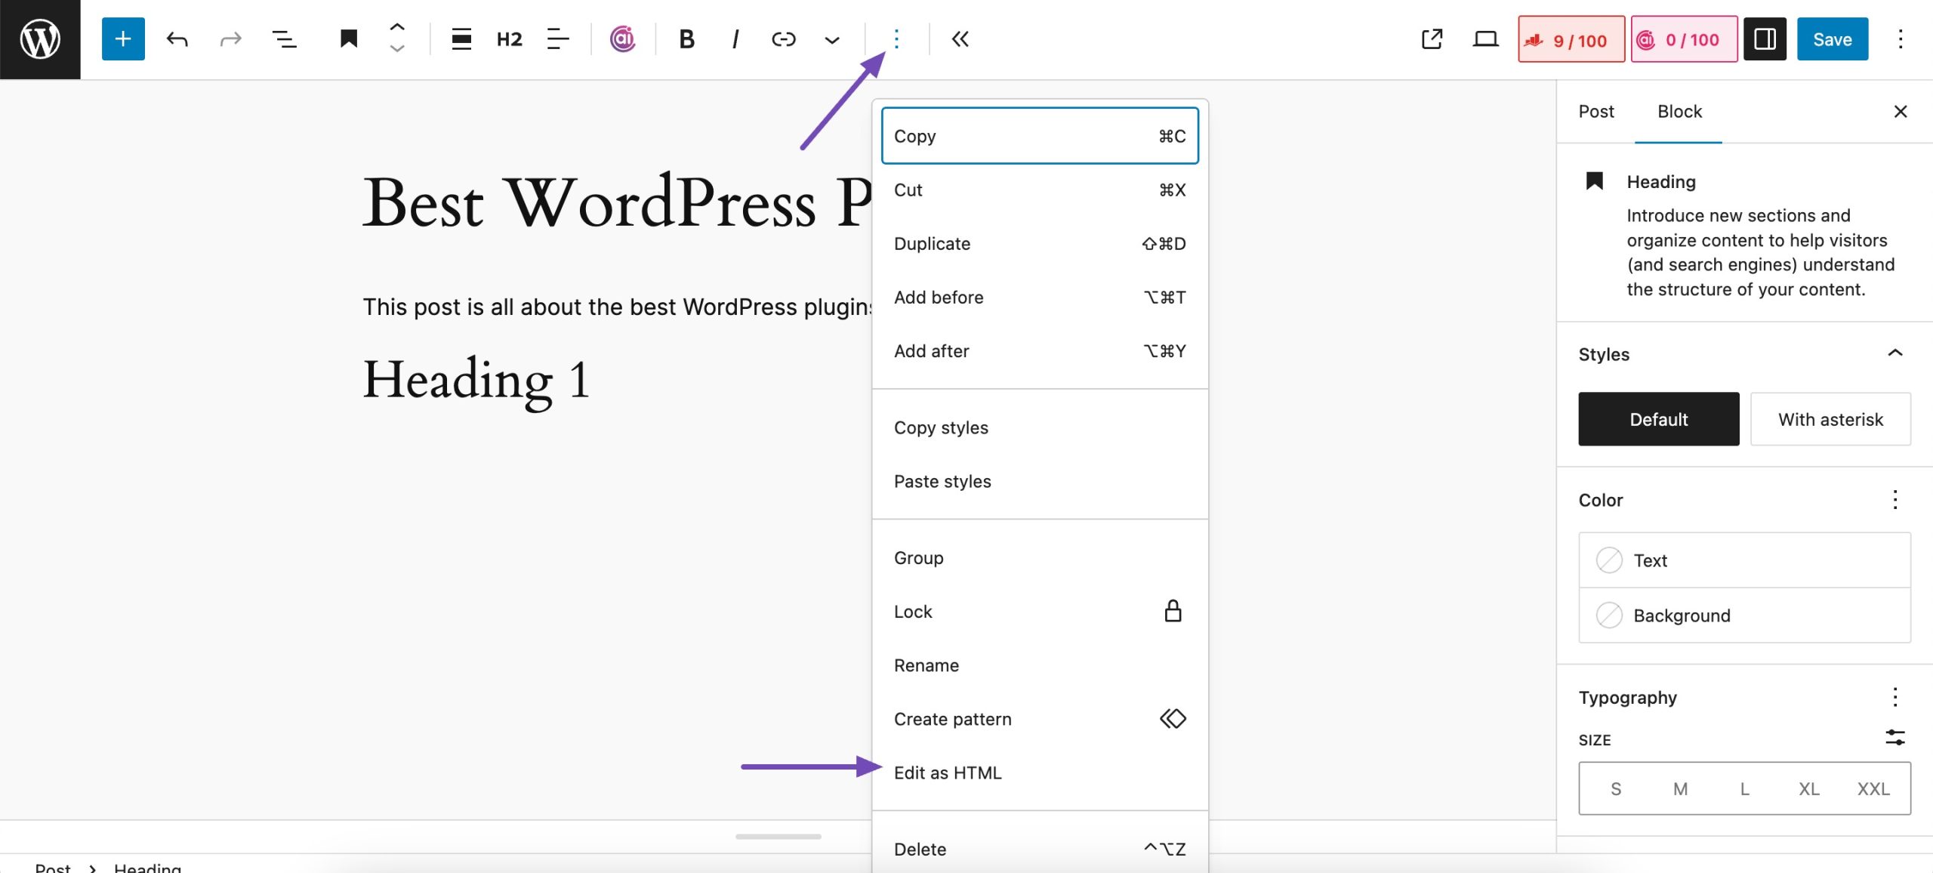Viewport: 1933px width, 873px height.
Task: Click the post title Best WordPress
Action: point(617,202)
